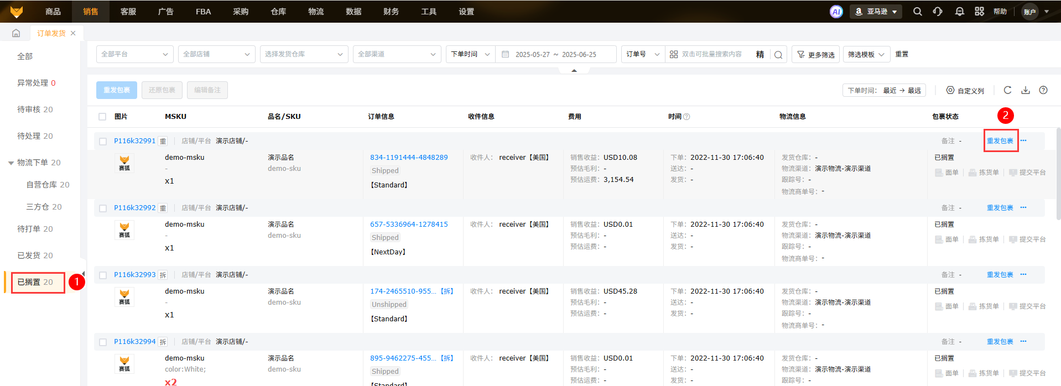Click the search magnifier in top bar
Image resolution: width=1061 pixels, height=386 pixels.
pyautogui.click(x=917, y=12)
